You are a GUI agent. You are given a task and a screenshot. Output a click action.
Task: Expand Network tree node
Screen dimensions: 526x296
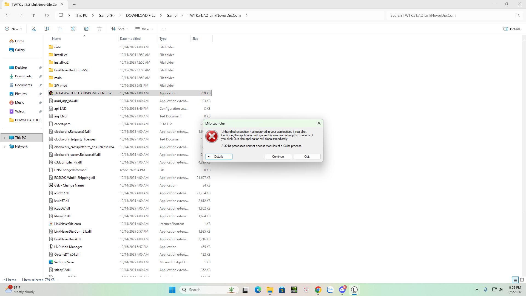pyautogui.click(x=4, y=146)
